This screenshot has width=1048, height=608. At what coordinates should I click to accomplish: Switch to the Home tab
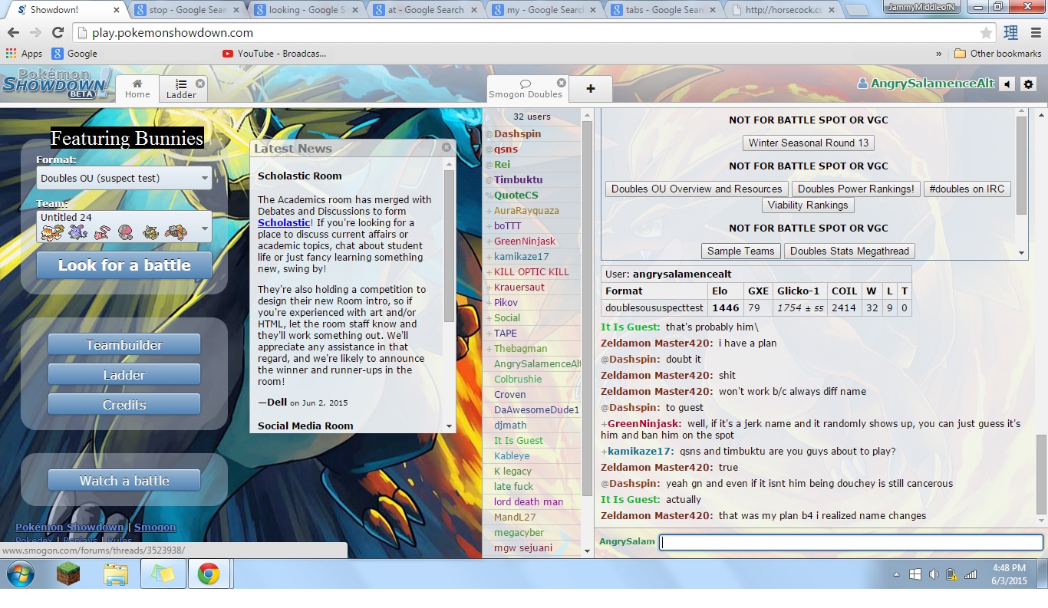[x=137, y=89]
